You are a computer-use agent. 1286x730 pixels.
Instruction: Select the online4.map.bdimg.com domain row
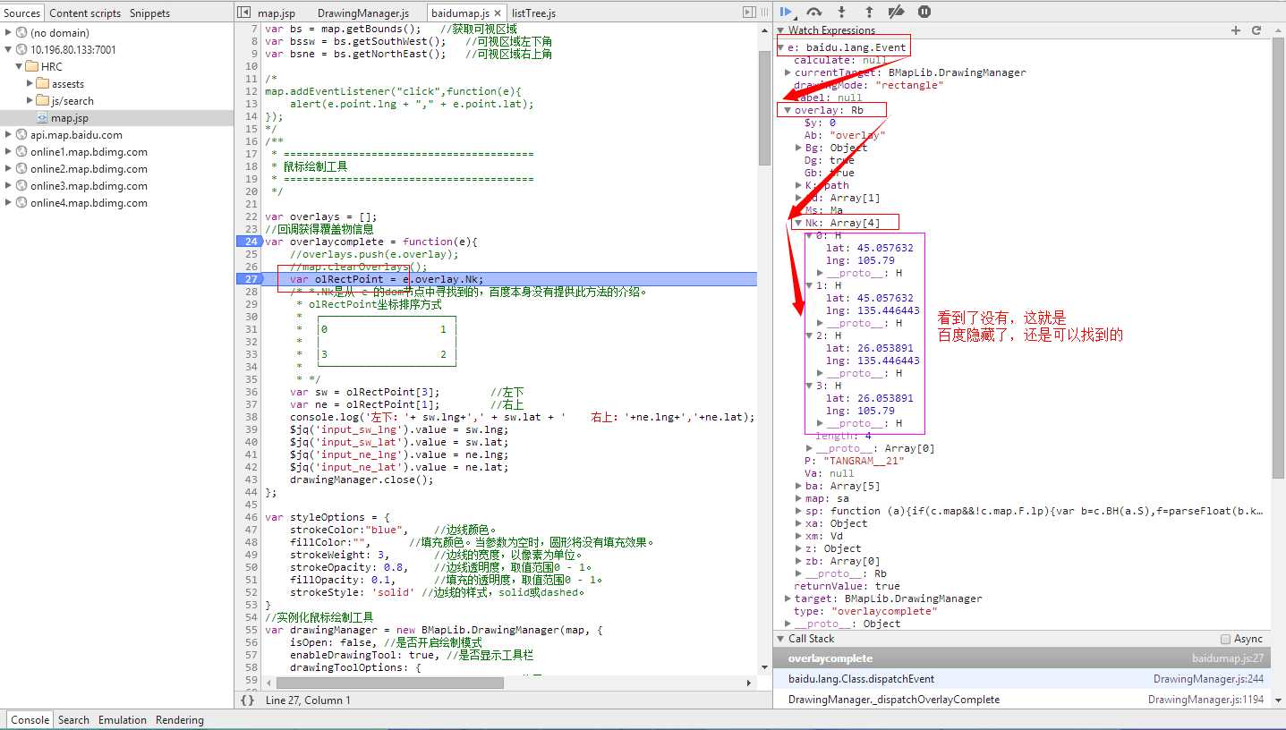(x=116, y=203)
